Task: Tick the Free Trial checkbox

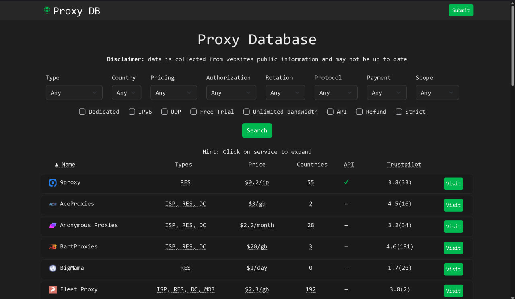Action: click(x=194, y=112)
